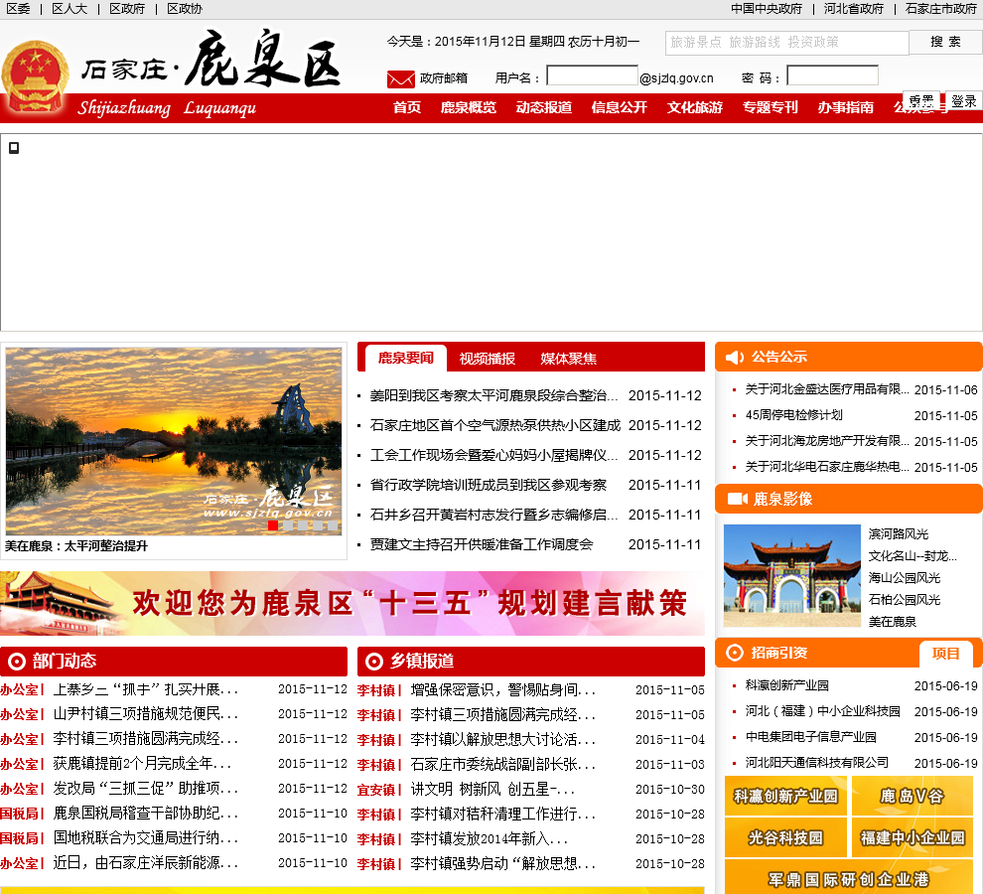
Task: Open the 中国中央政府 link
Action: [767, 9]
